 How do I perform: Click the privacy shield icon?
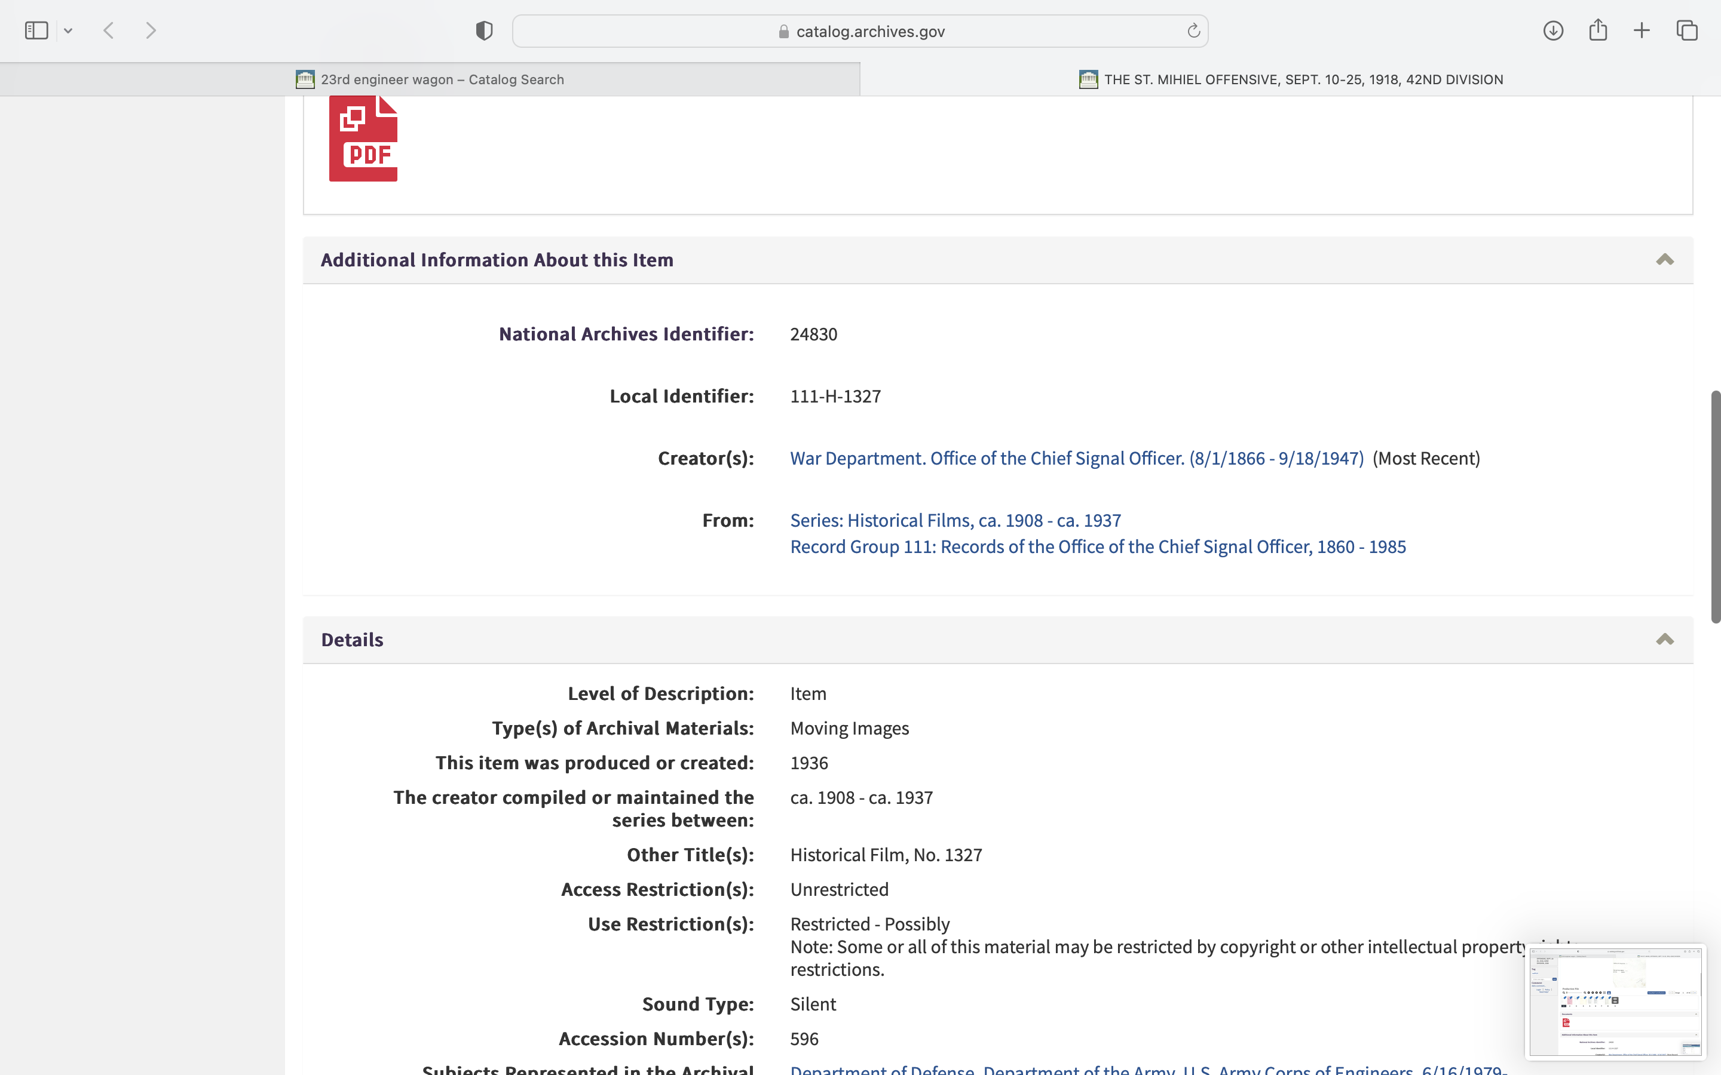click(x=484, y=30)
